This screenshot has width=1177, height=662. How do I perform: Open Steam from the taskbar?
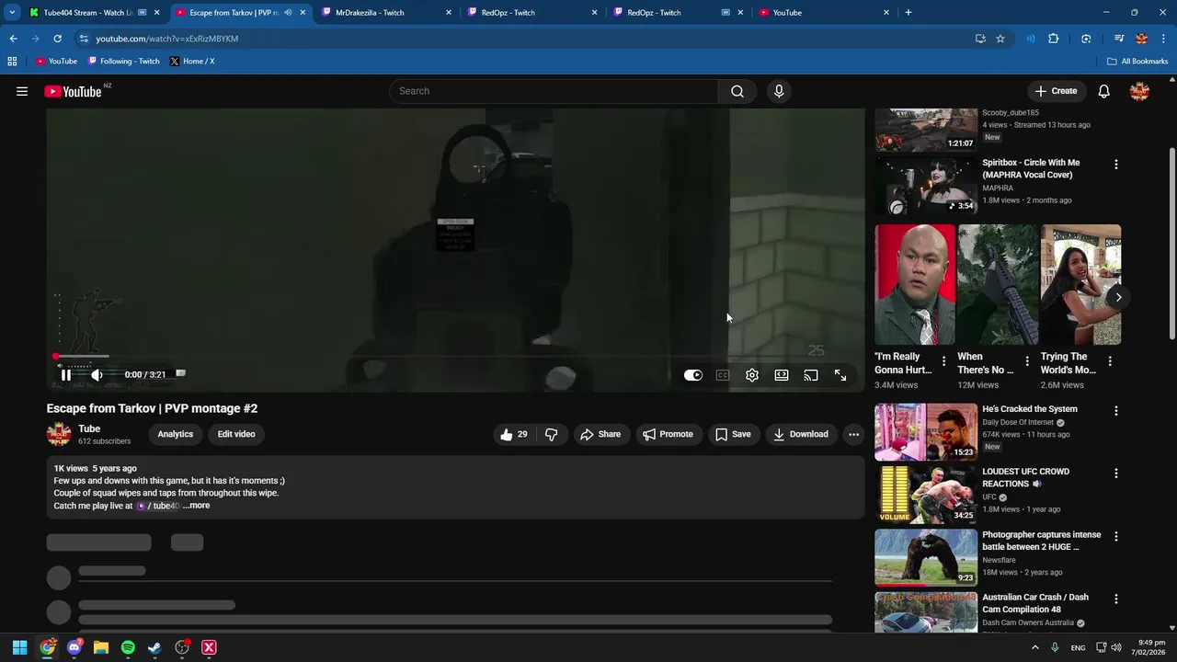(154, 647)
